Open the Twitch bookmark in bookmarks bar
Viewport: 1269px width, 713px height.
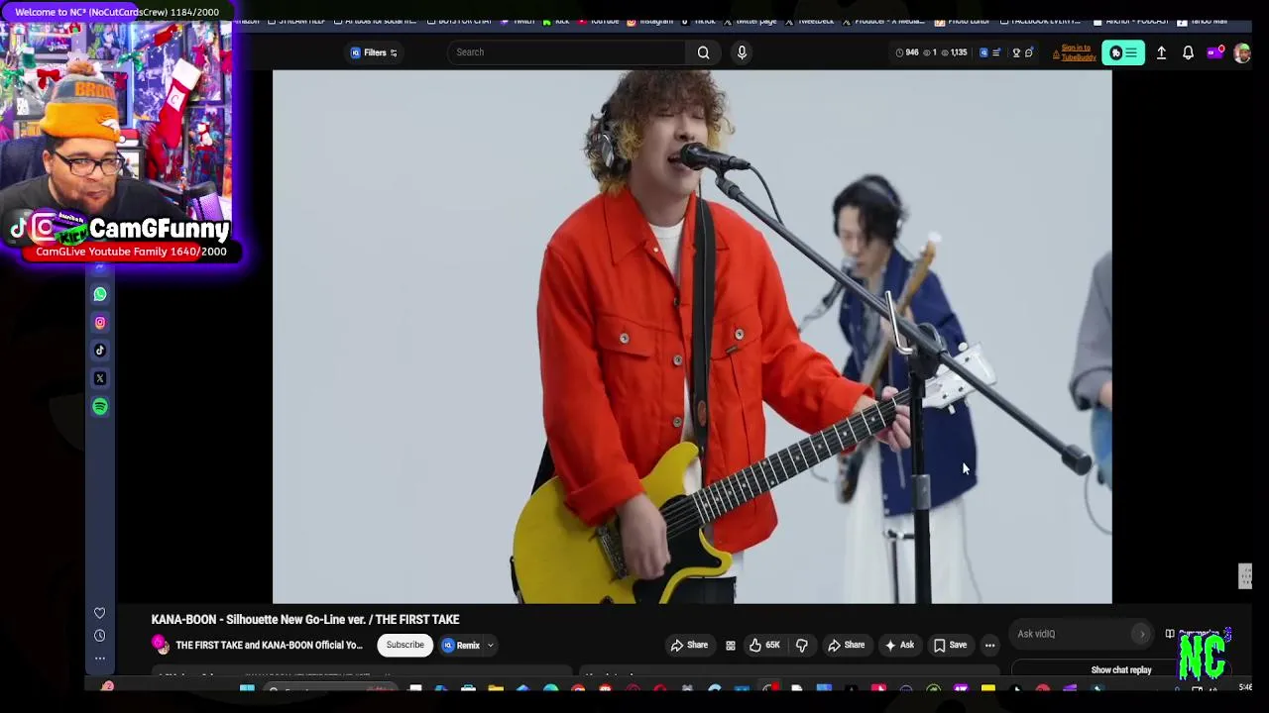518,21
